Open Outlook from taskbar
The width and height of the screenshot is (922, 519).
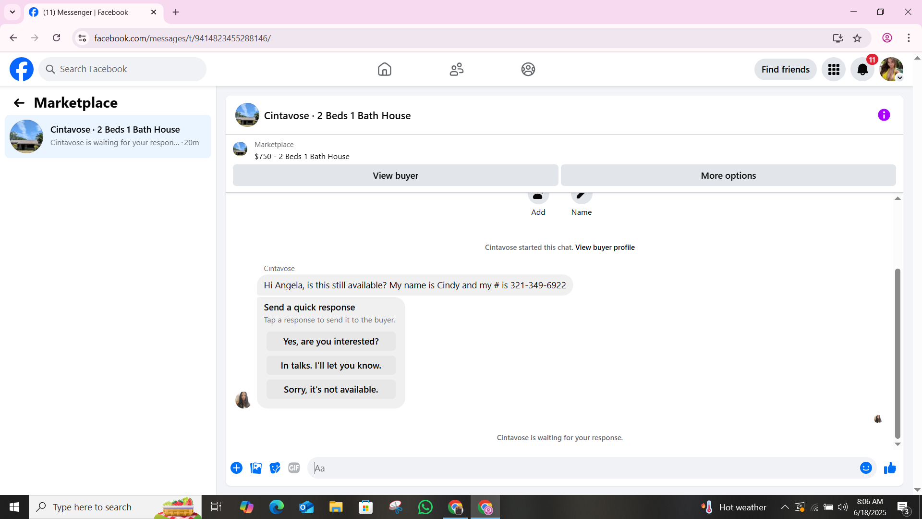pos(306,507)
